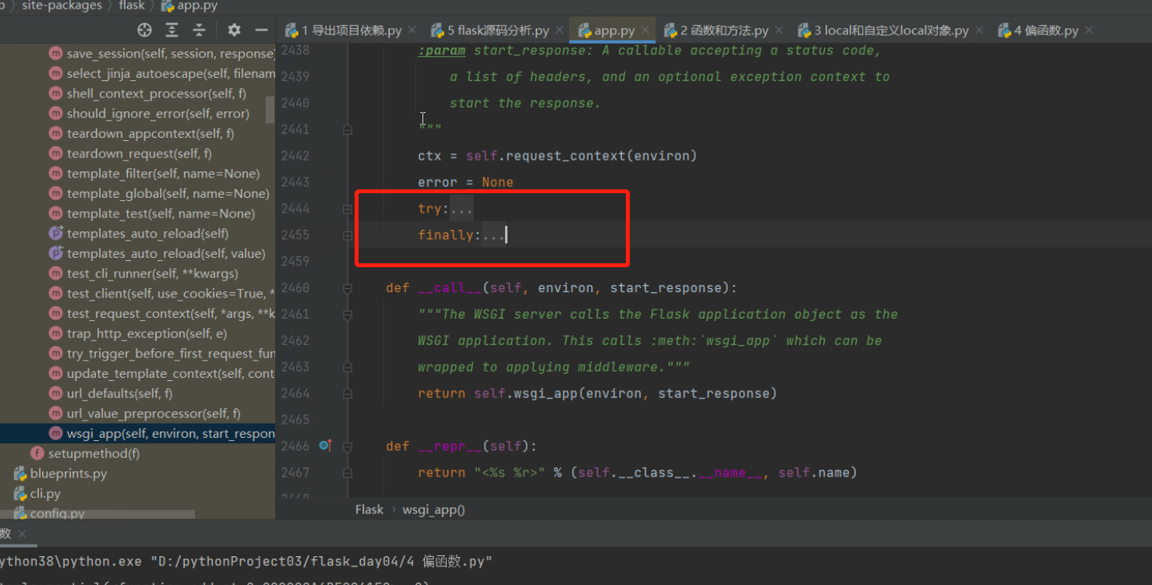Click the fold end marker on line 2441
Viewport: 1152px width, 585px height.
click(x=348, y=130)
